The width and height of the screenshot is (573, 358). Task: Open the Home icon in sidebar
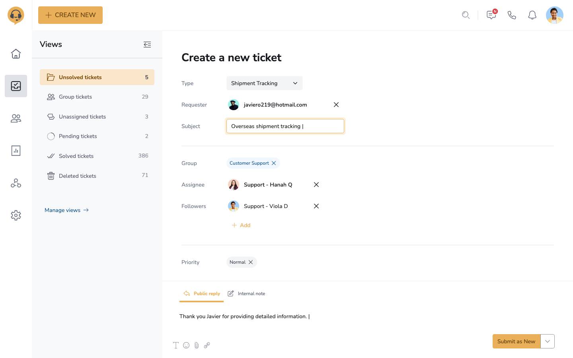[16, 54]
